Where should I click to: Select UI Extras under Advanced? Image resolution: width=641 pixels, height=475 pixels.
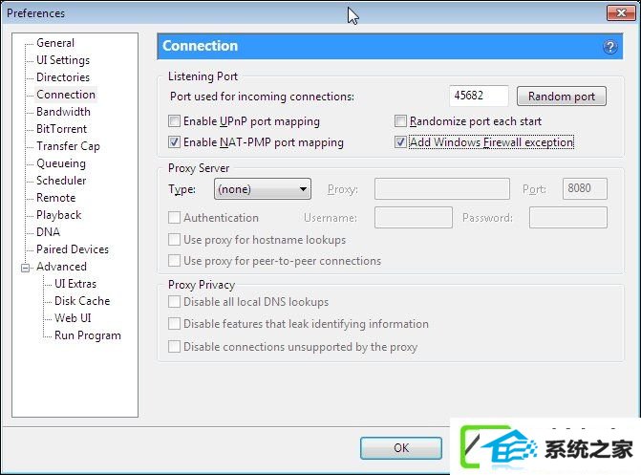pyautogui.click(x=75, y=284)
